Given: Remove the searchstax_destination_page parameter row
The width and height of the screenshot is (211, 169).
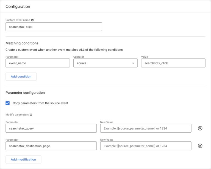Looking at the screenshot, I should pyautogui.click(x=200, y=146).
